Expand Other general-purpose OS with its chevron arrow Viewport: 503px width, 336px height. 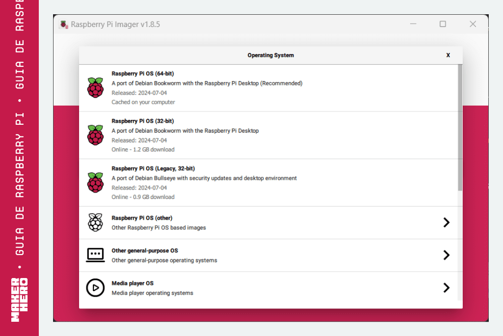(x=446, y=255)
